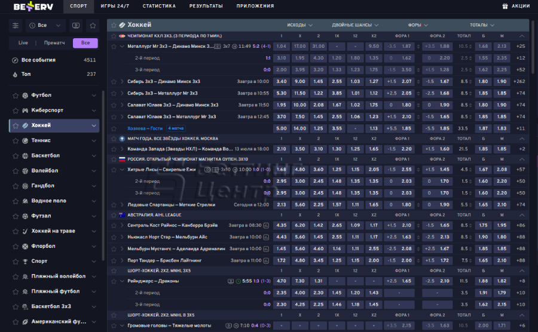
Task: Collapse the Чемпионат КХЛ 3х3 league section
Action: tap(522, 36)
